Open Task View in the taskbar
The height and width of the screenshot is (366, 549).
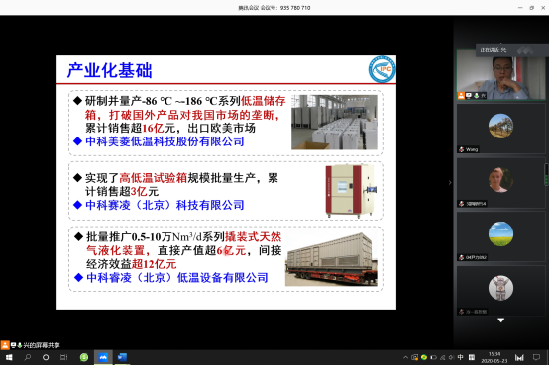pyautogui.click(x=64, y=358)
